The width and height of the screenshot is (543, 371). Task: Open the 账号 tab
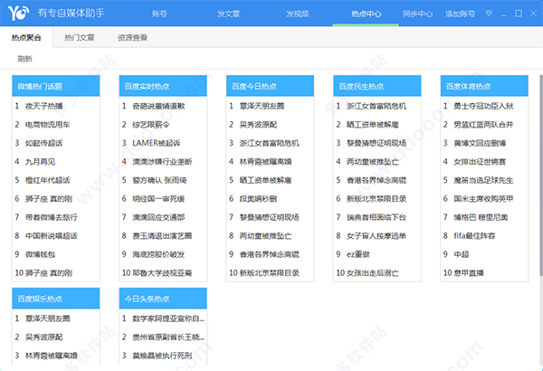[159, 14]
